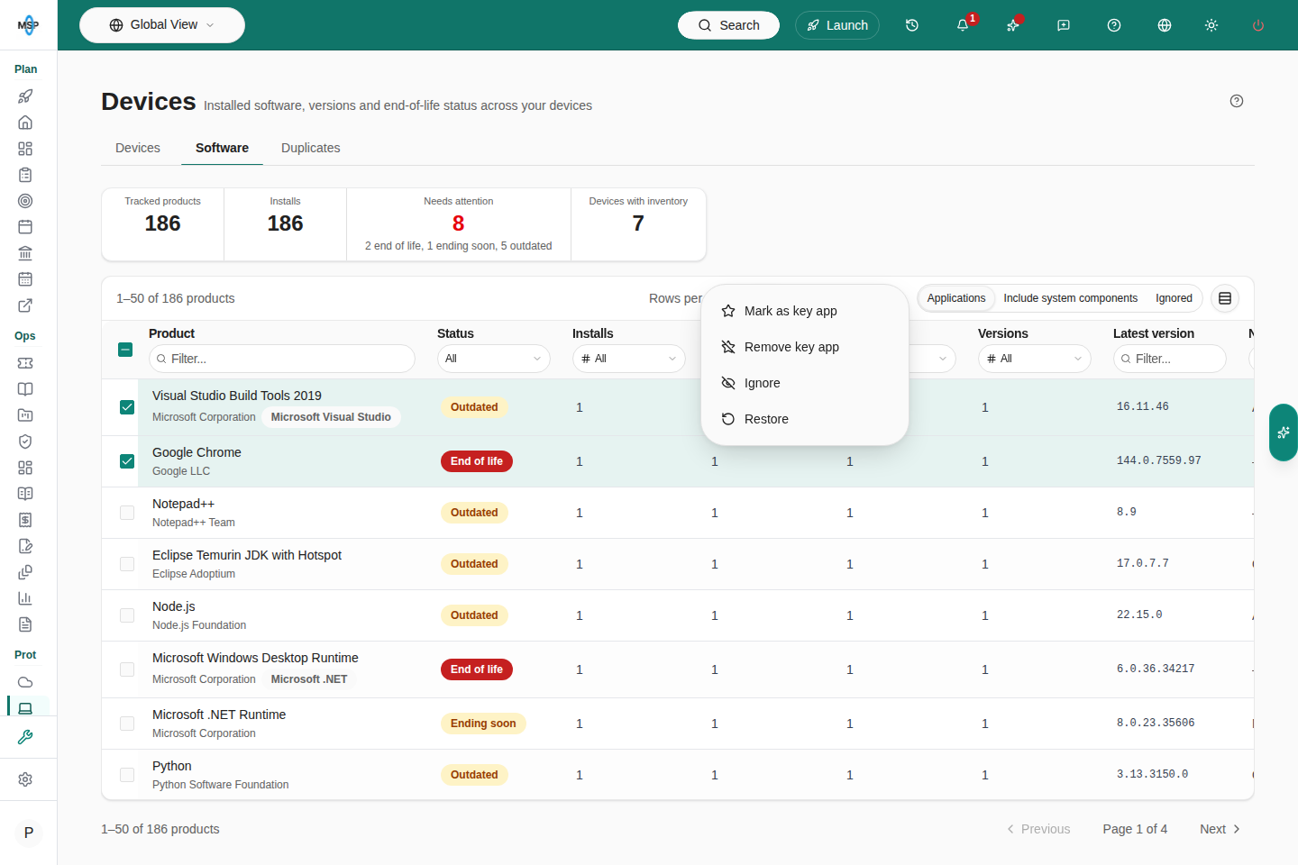Select Include system components filter
Viewport: 1298px width, 865px height.
(x=1071, y=298)
